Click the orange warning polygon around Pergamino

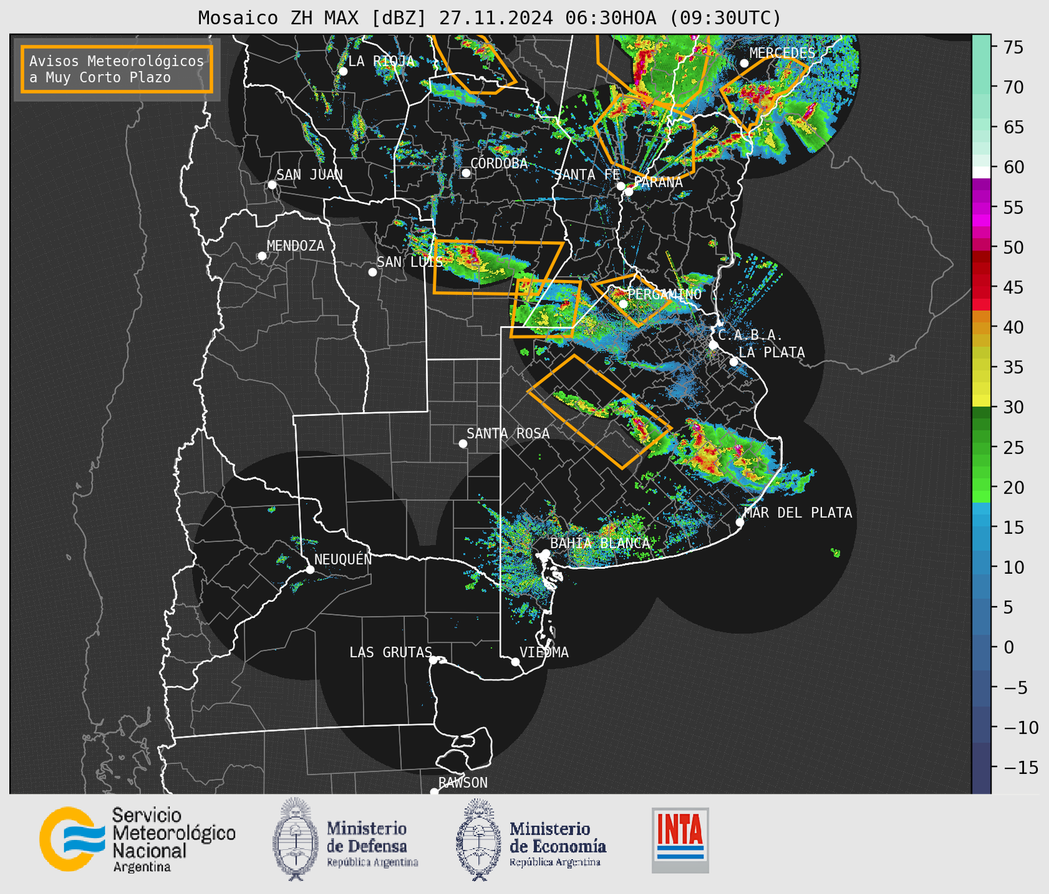coord(631,300)
